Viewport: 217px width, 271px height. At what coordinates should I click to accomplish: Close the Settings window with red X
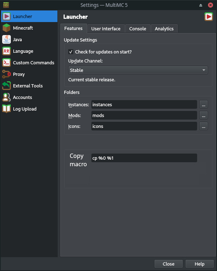click(210, 5)
